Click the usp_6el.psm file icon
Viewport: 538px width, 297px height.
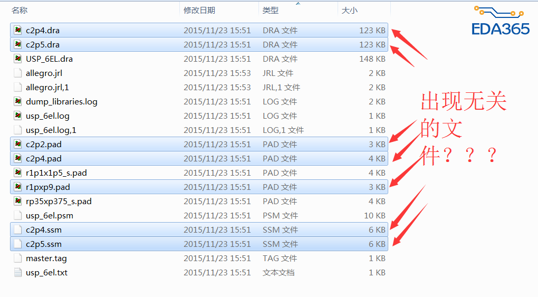coord(18,216)
